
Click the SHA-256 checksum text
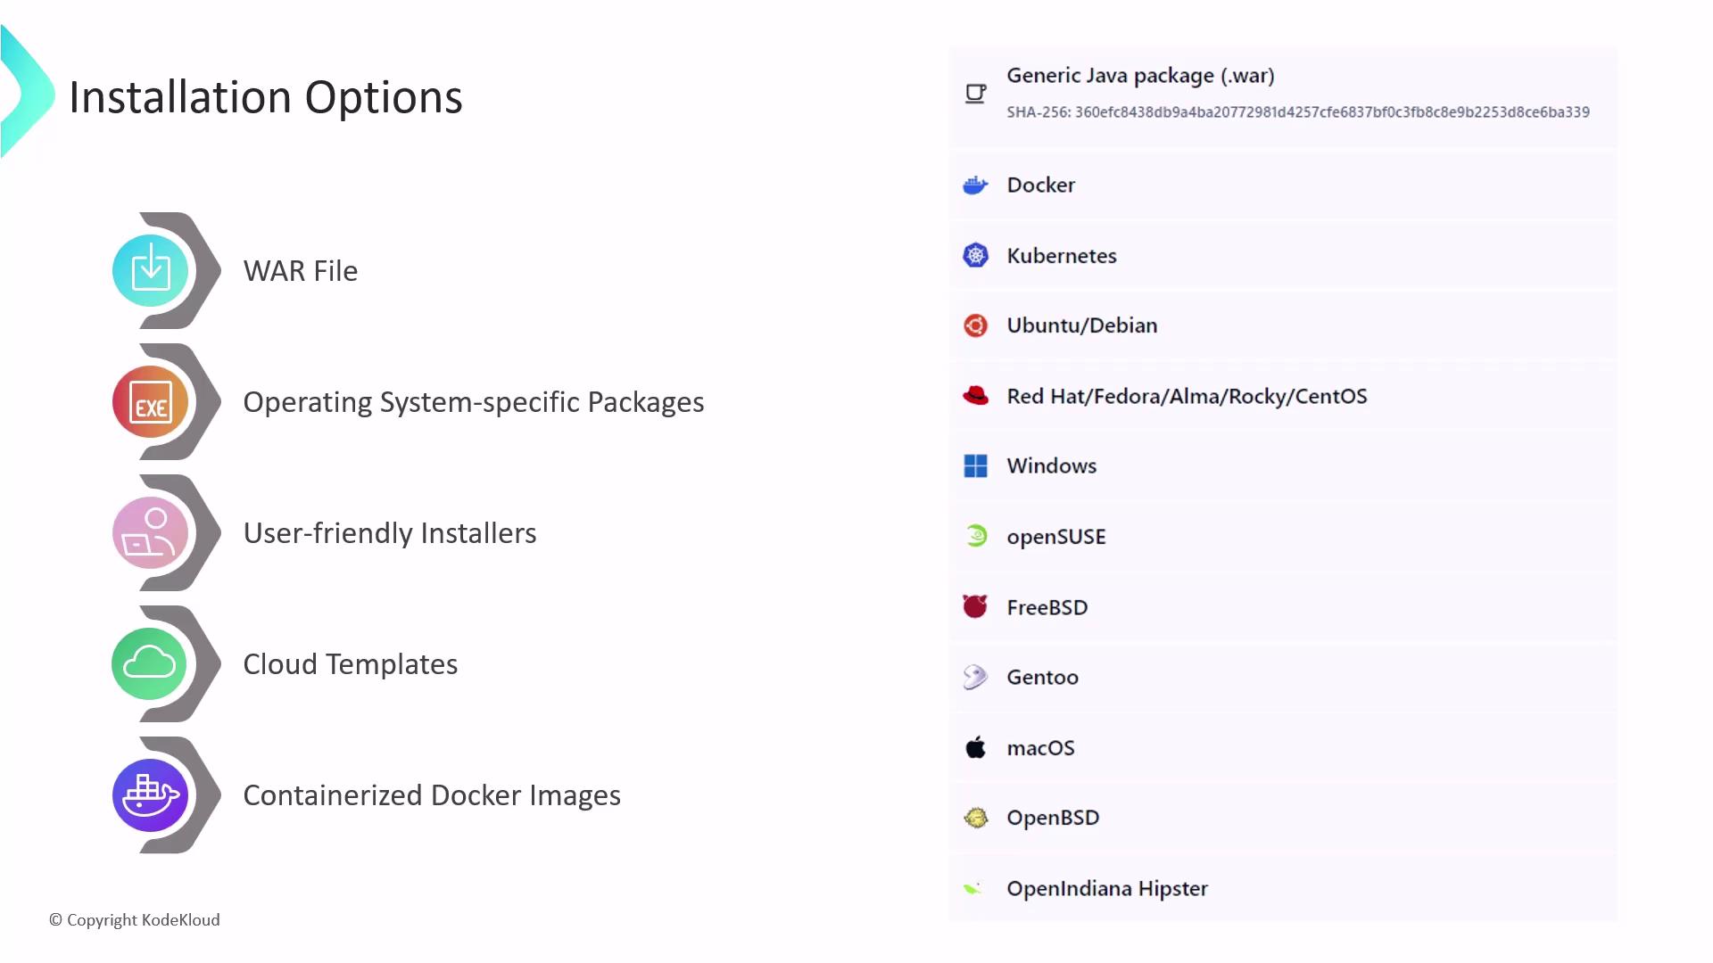click(x=1297, y=112)
